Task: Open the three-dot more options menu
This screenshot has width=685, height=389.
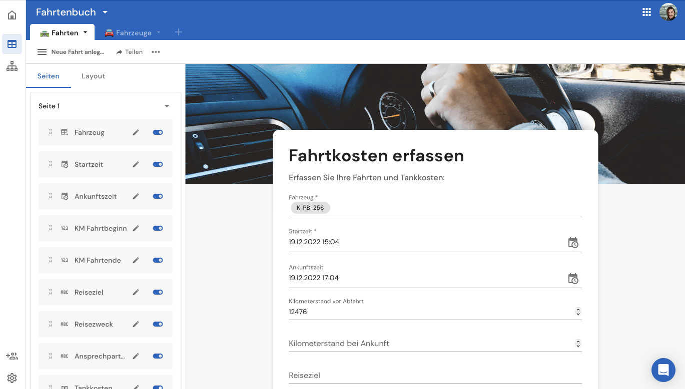Action: point(156,52)
